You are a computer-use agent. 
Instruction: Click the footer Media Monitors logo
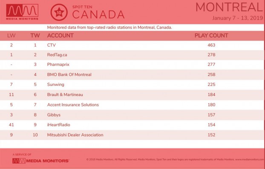[x=40, y=161]
